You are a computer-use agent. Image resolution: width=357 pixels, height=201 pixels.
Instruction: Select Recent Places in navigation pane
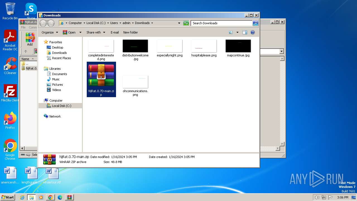[x=61, y=58]
